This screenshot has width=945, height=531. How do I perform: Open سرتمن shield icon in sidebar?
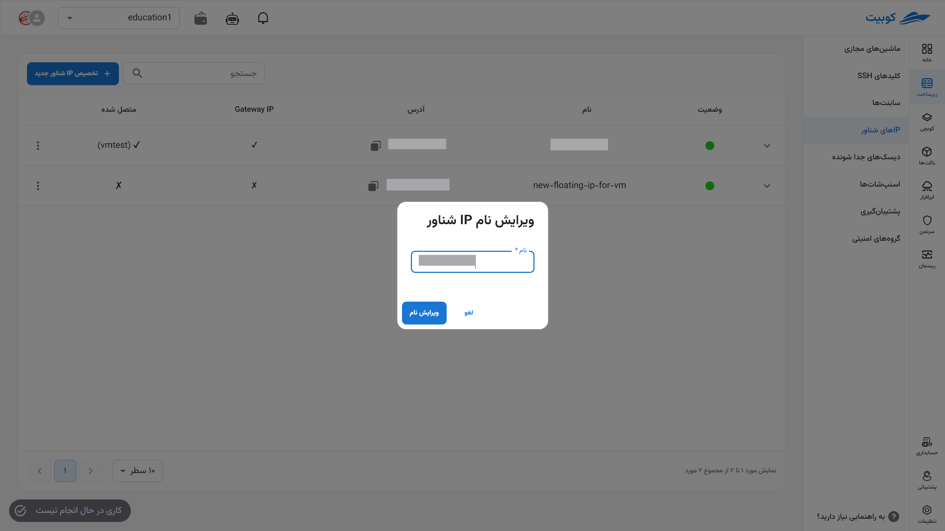pyautogui.click(x=927, y=225)
